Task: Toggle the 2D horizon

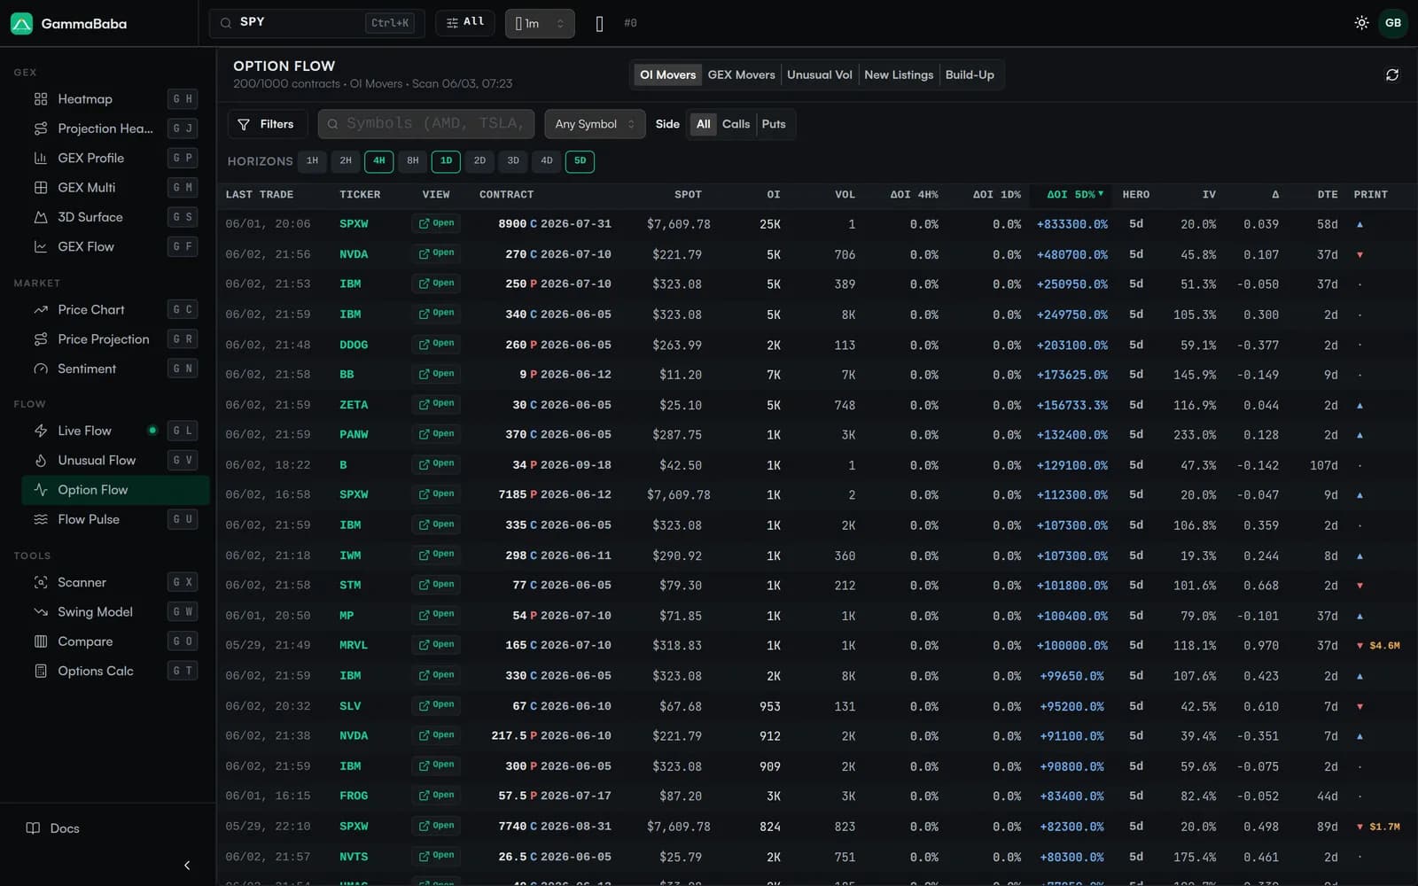Action: click(479, 161)
